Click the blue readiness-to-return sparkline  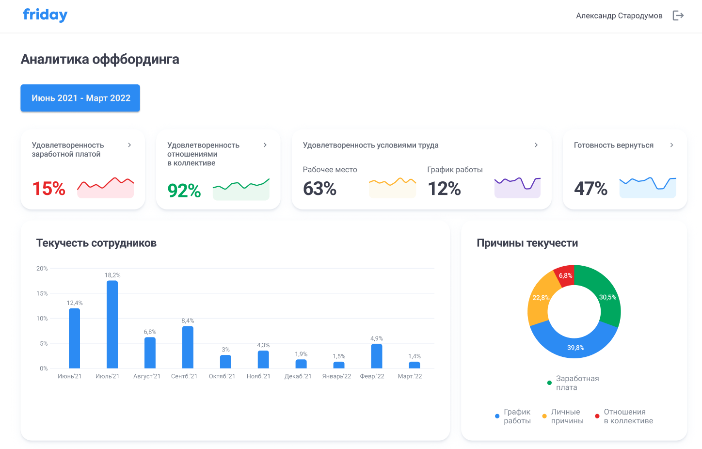(x=648, y=185)
